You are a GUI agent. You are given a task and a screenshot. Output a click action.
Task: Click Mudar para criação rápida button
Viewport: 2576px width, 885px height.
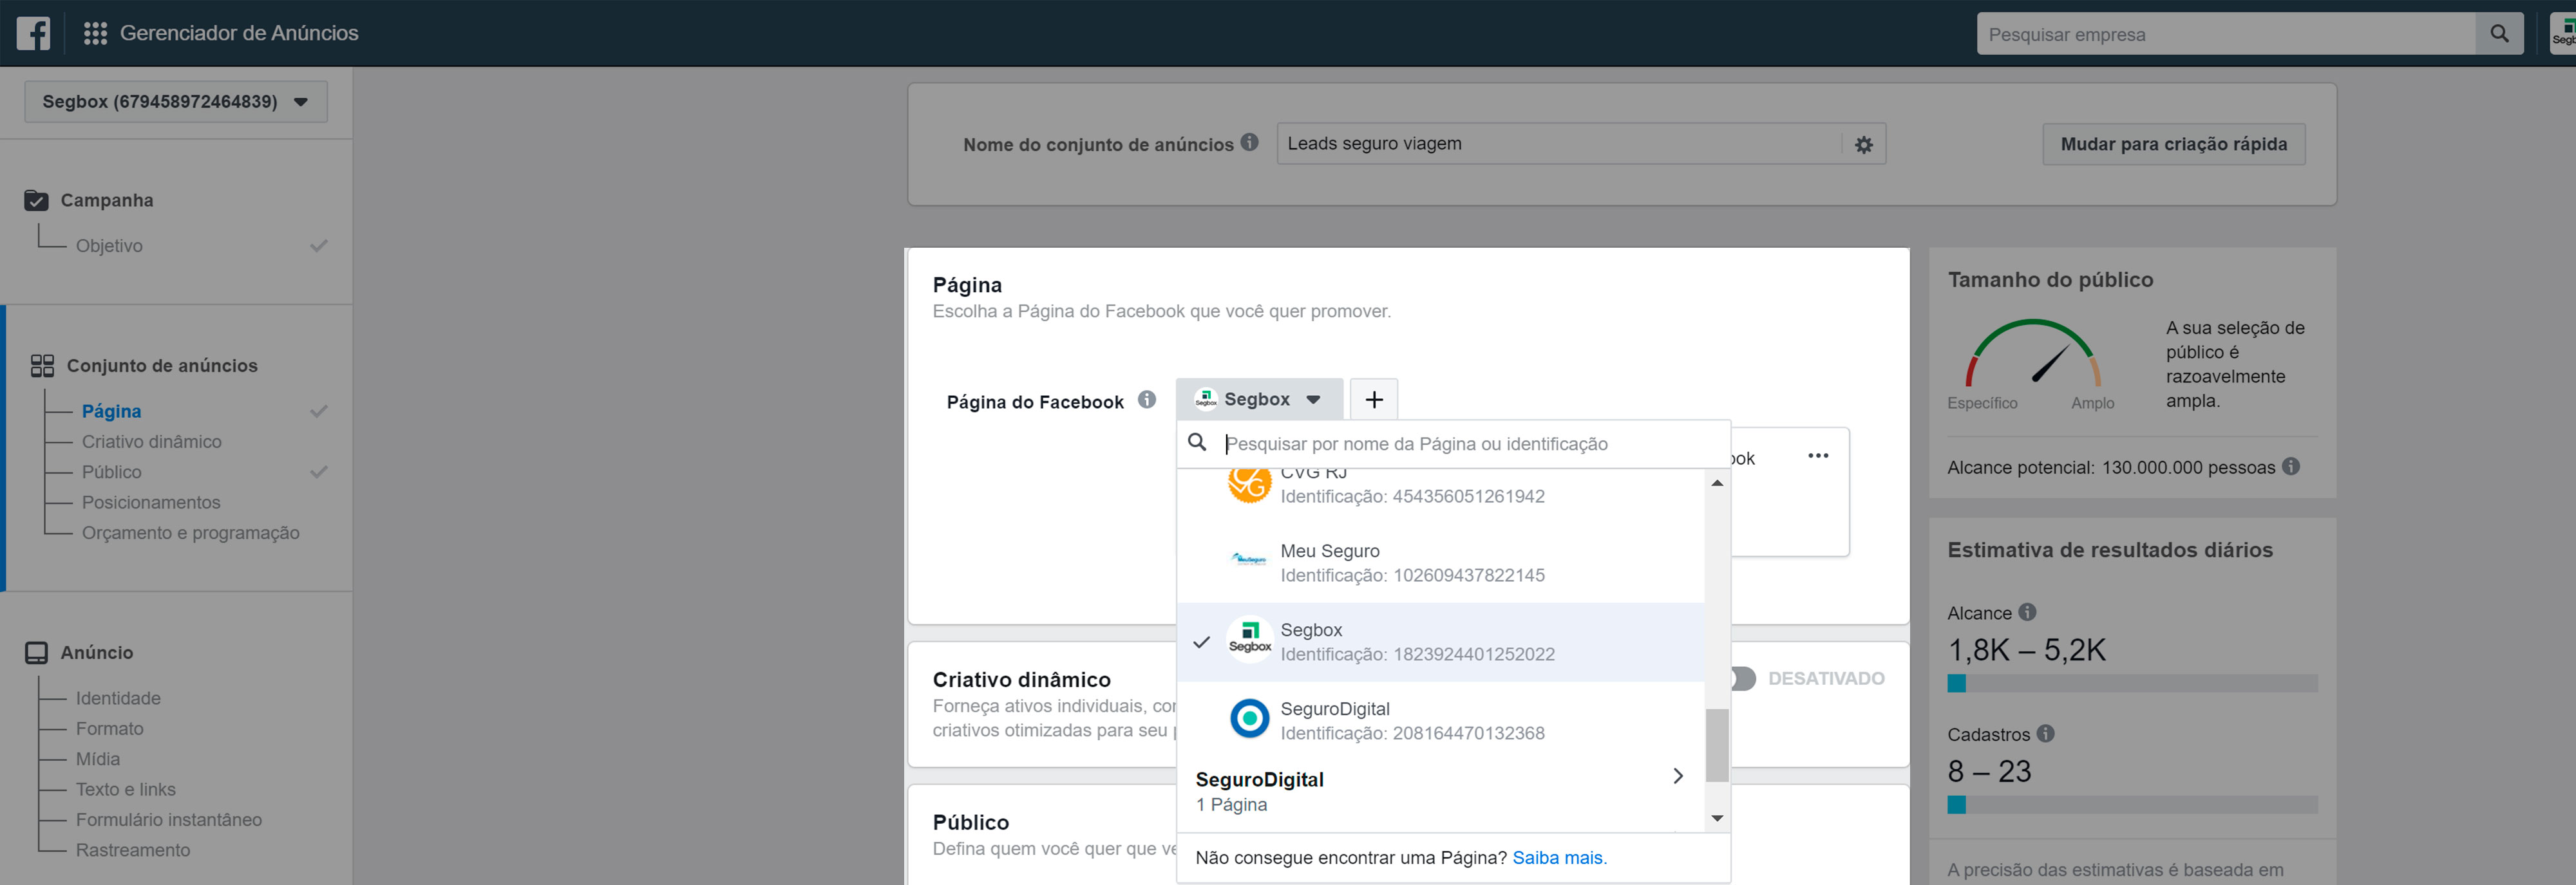(x=2173, y=145)
